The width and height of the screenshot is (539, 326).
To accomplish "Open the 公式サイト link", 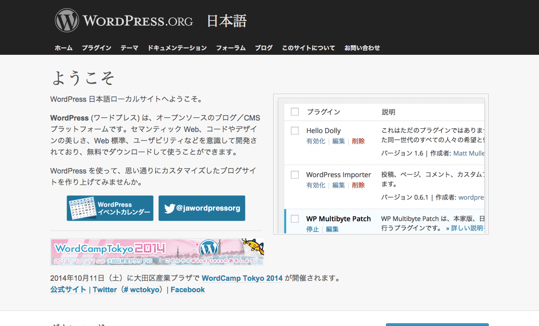I will [68, 289].
